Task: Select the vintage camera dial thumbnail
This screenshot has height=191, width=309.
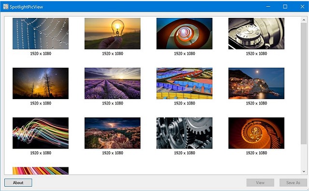Action: click(x=256, y=33)
